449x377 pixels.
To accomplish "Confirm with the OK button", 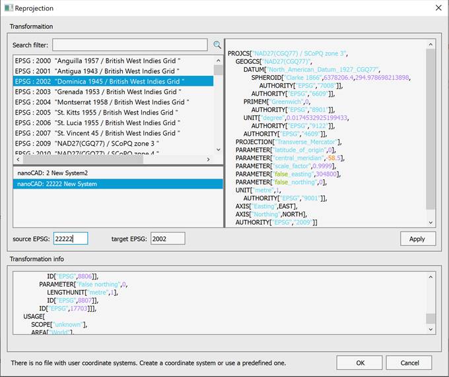I will [359, 362].
